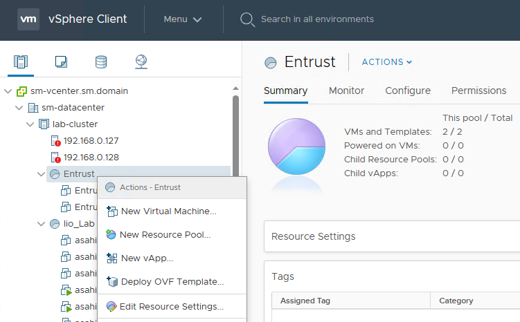Click the sm-datacenter building icon

pos(33,108)
